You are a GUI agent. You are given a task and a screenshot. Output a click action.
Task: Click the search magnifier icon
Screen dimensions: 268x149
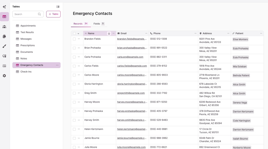pos(39,14)
